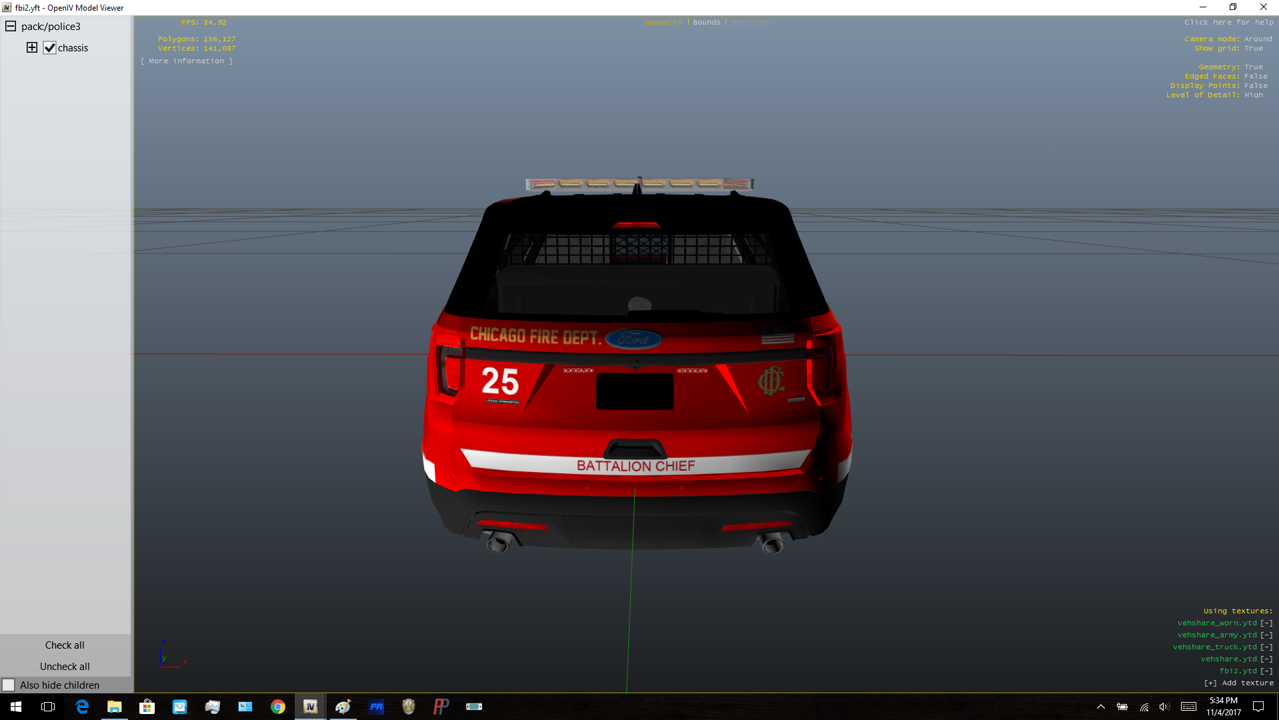Select the Geometry view tab
Image resolution: width=1279 pixels, height=720 pixels.
[x=663, y=23]
